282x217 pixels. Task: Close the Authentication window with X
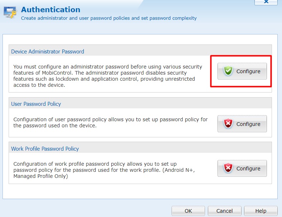(266, 2)
